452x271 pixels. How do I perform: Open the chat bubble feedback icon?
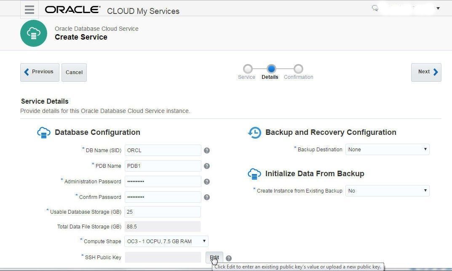click(375, 8)
